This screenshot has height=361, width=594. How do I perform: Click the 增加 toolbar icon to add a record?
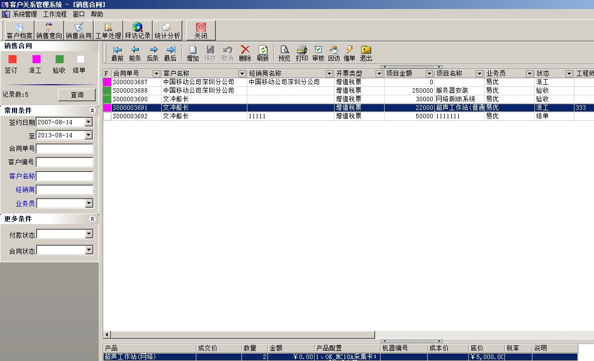[x=192, y=53]
